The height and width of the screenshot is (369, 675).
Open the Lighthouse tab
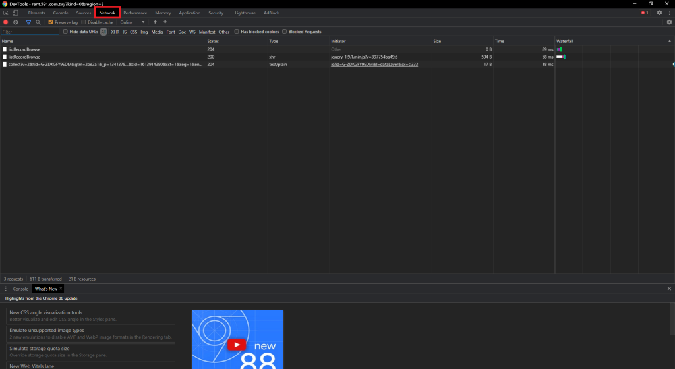point(245,13)
